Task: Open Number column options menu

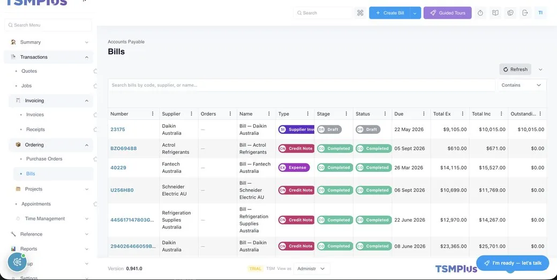Action: [x=153, y=114]
